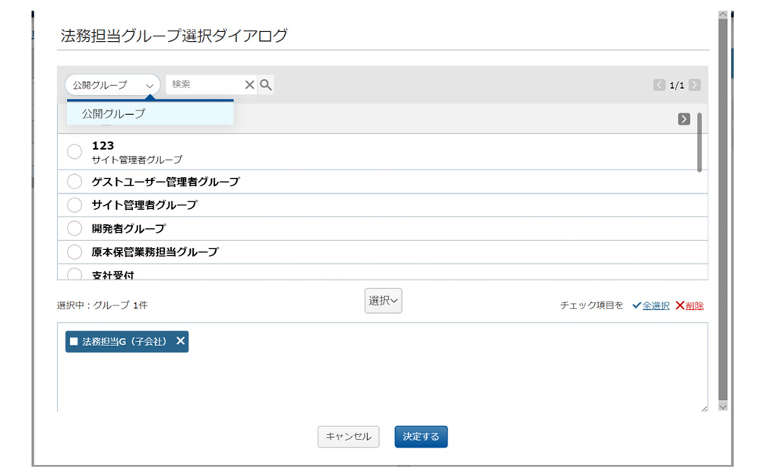The width and height of the screenshot is (766, 472).
Task: Toggle checkbox on 法務担当G（子会社） tag
Action: (74, 342)
